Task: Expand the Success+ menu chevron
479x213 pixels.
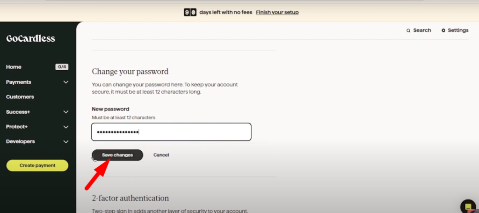Action: pos(65,112)
